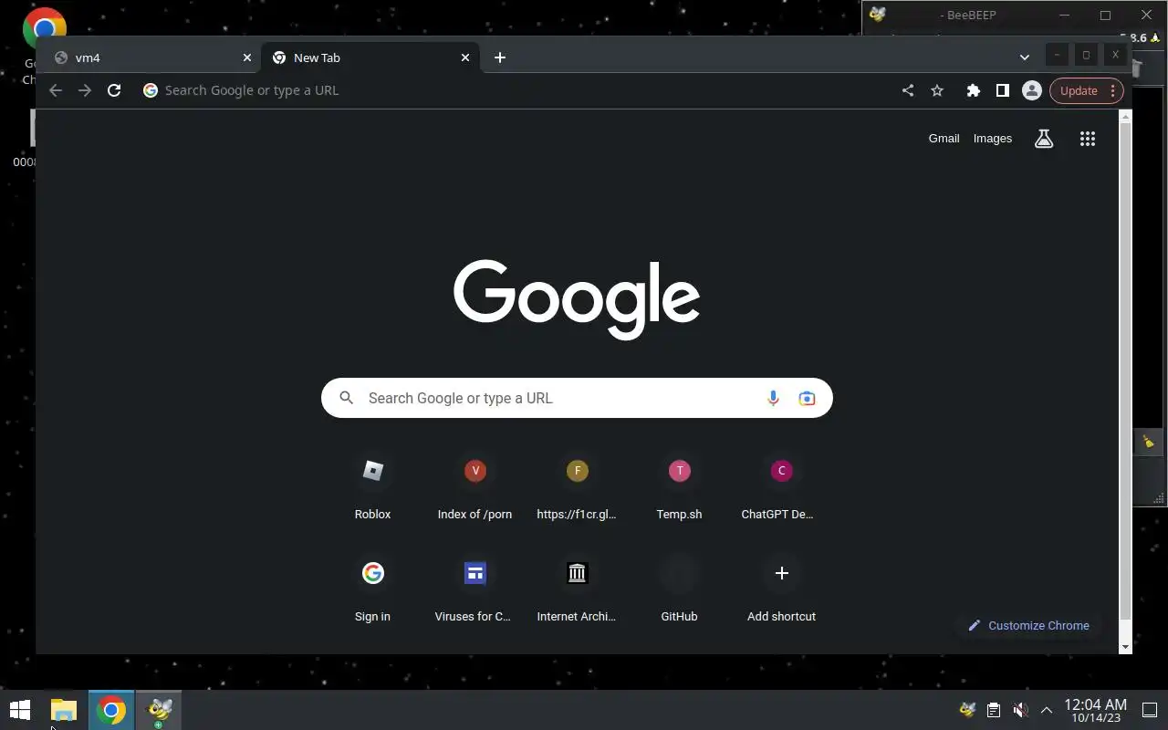The width and height of the screenshot is (1168, 730).
Task: Show hidden tray icons with the chevron
Action: (x=1047, y=710)
